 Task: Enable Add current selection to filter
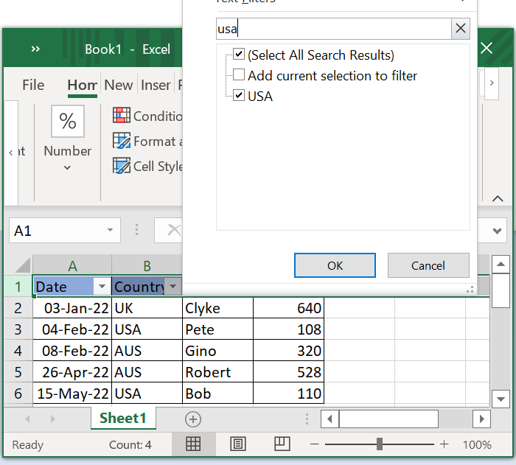(x=239, y=75)
